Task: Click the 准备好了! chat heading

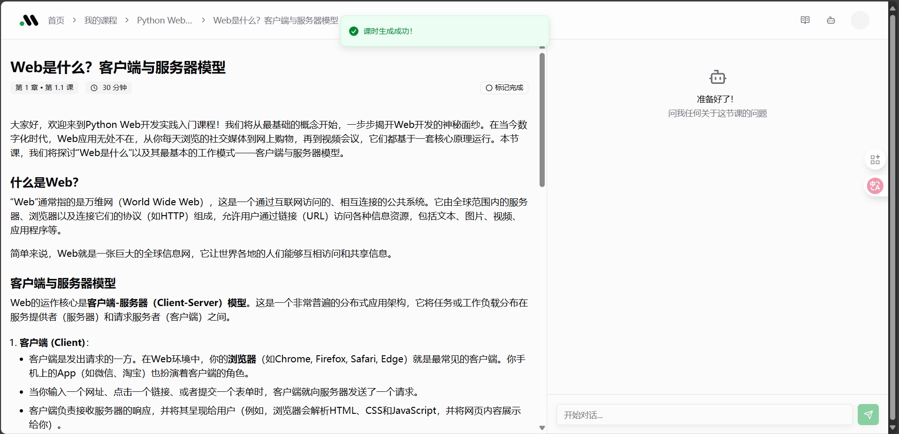Action: point(716,99)
